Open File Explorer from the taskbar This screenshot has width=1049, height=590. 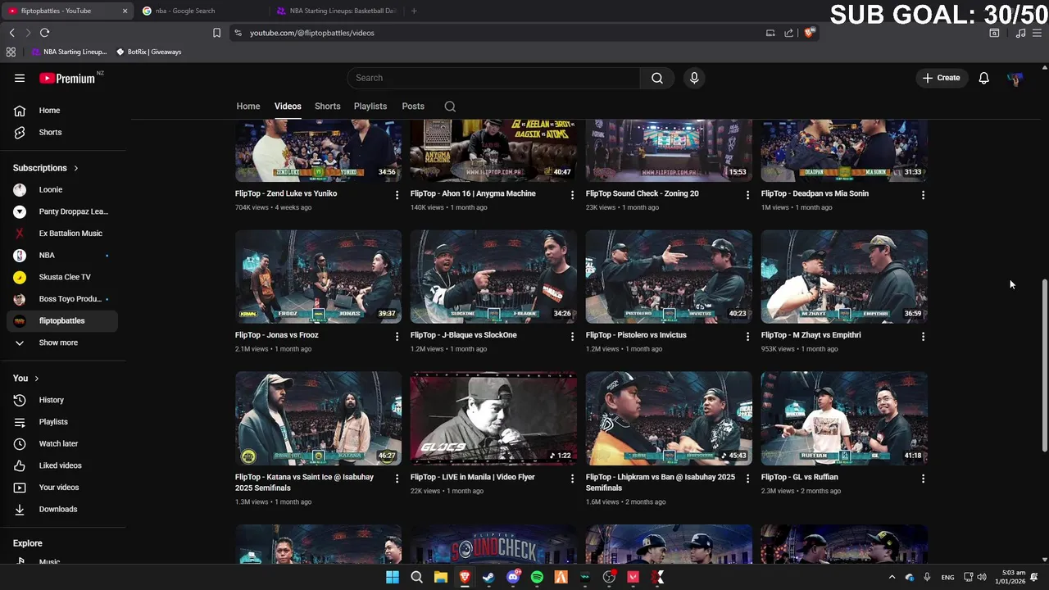coord(440,577)
